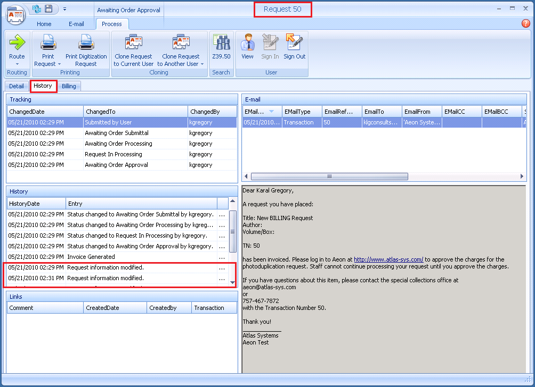
Task: Switch to the Detail tab
Action: [17, 86]
